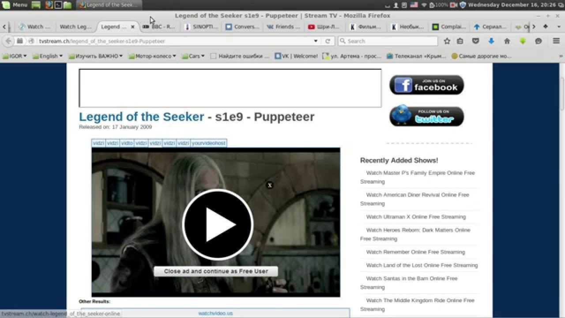Switch to the first Watch tab
565x318 pixels.
pyautogui.click(x=35, y=26)
